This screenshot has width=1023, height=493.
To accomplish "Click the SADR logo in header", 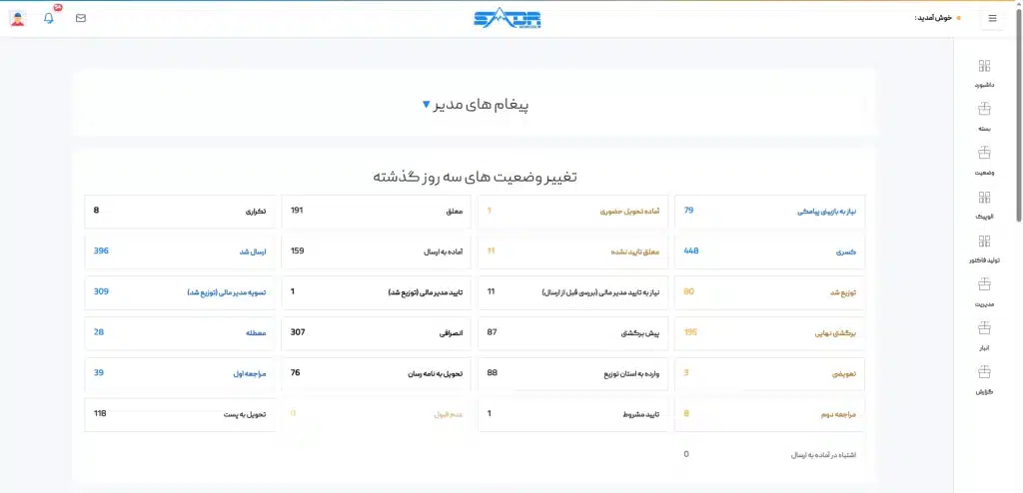I will [508, 18].
